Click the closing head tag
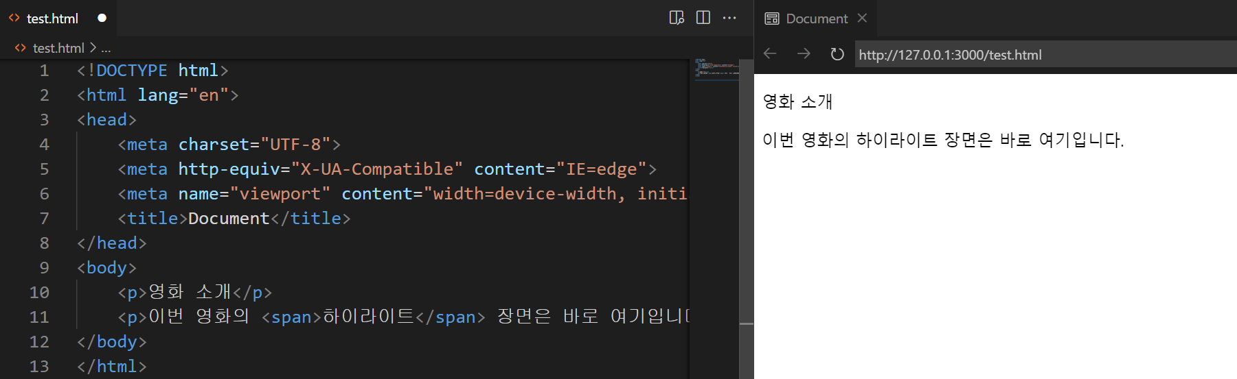The width and height of the screenshot is (1237, 379). pos(111,243)
